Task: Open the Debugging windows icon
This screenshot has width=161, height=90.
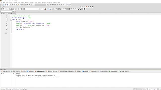Action: 68,4
